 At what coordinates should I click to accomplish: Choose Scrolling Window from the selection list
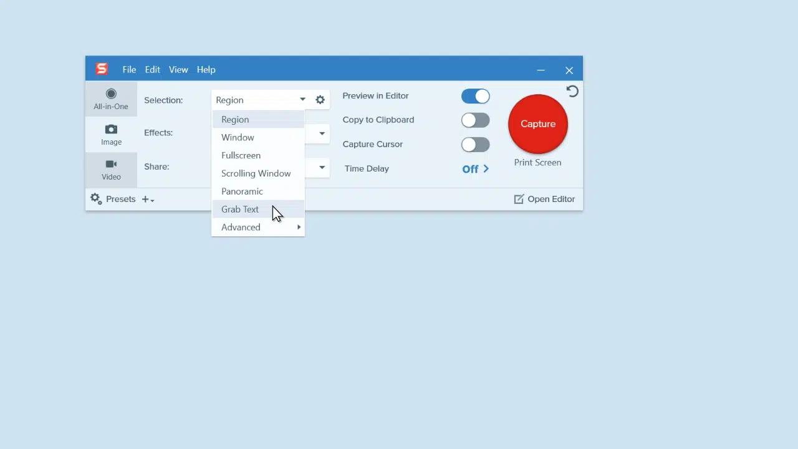(x=258, y=173)
